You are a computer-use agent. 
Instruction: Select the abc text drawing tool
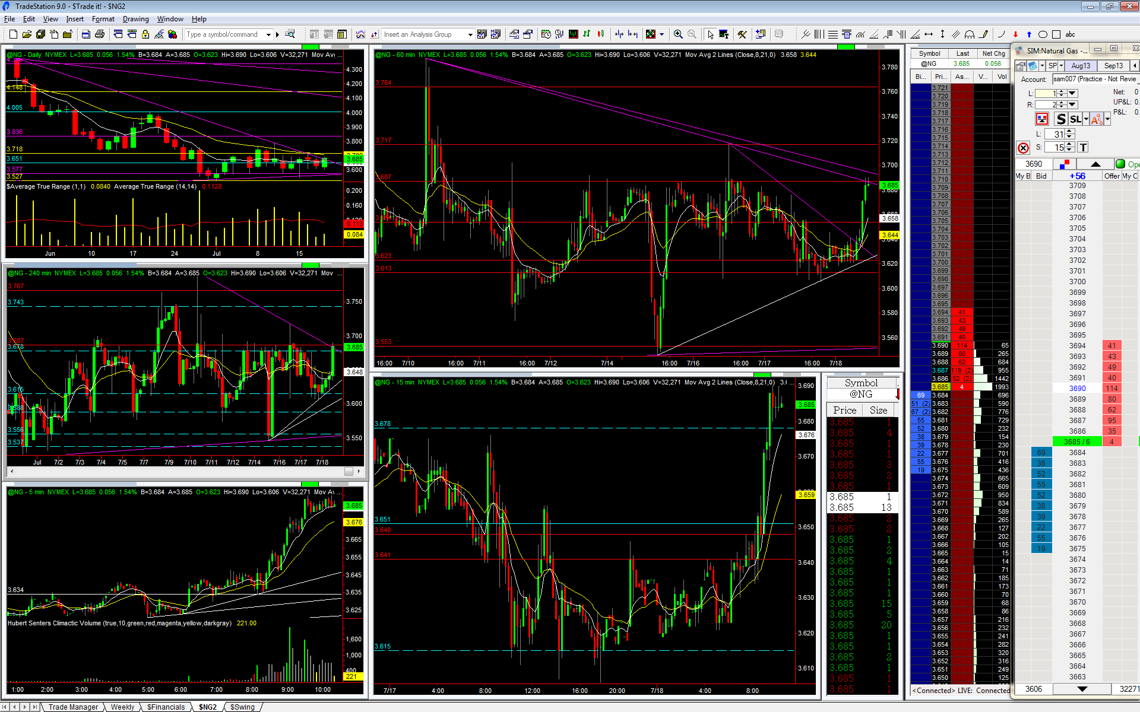point(1071,34)
